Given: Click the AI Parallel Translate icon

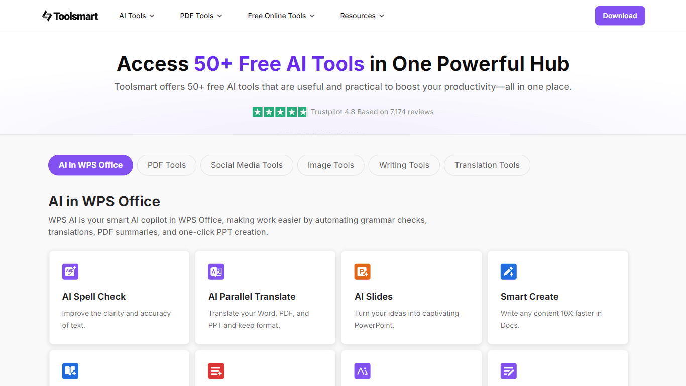Looking at the screenshot, I should 216,272.
